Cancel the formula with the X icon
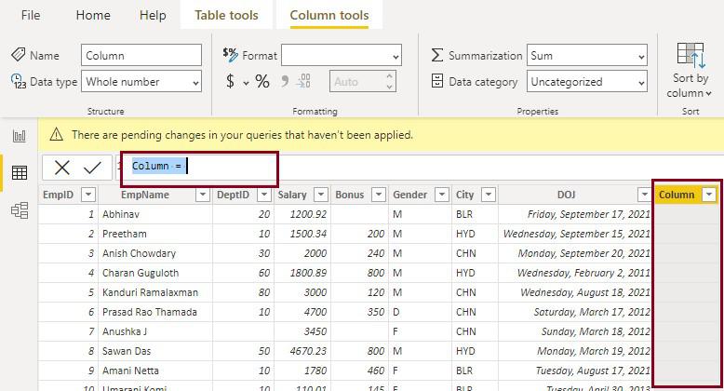Viewport: 724px width, 391px height. coord(62,168)
